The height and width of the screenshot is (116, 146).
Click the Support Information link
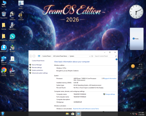[x=110, y=78]
